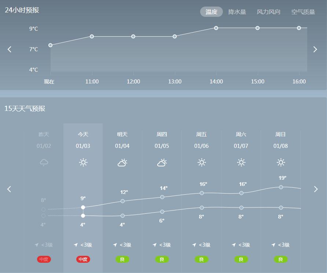Go to next hours in 24小时预报
This screenshot has height=273, width=327.
(x=315, y=49)
